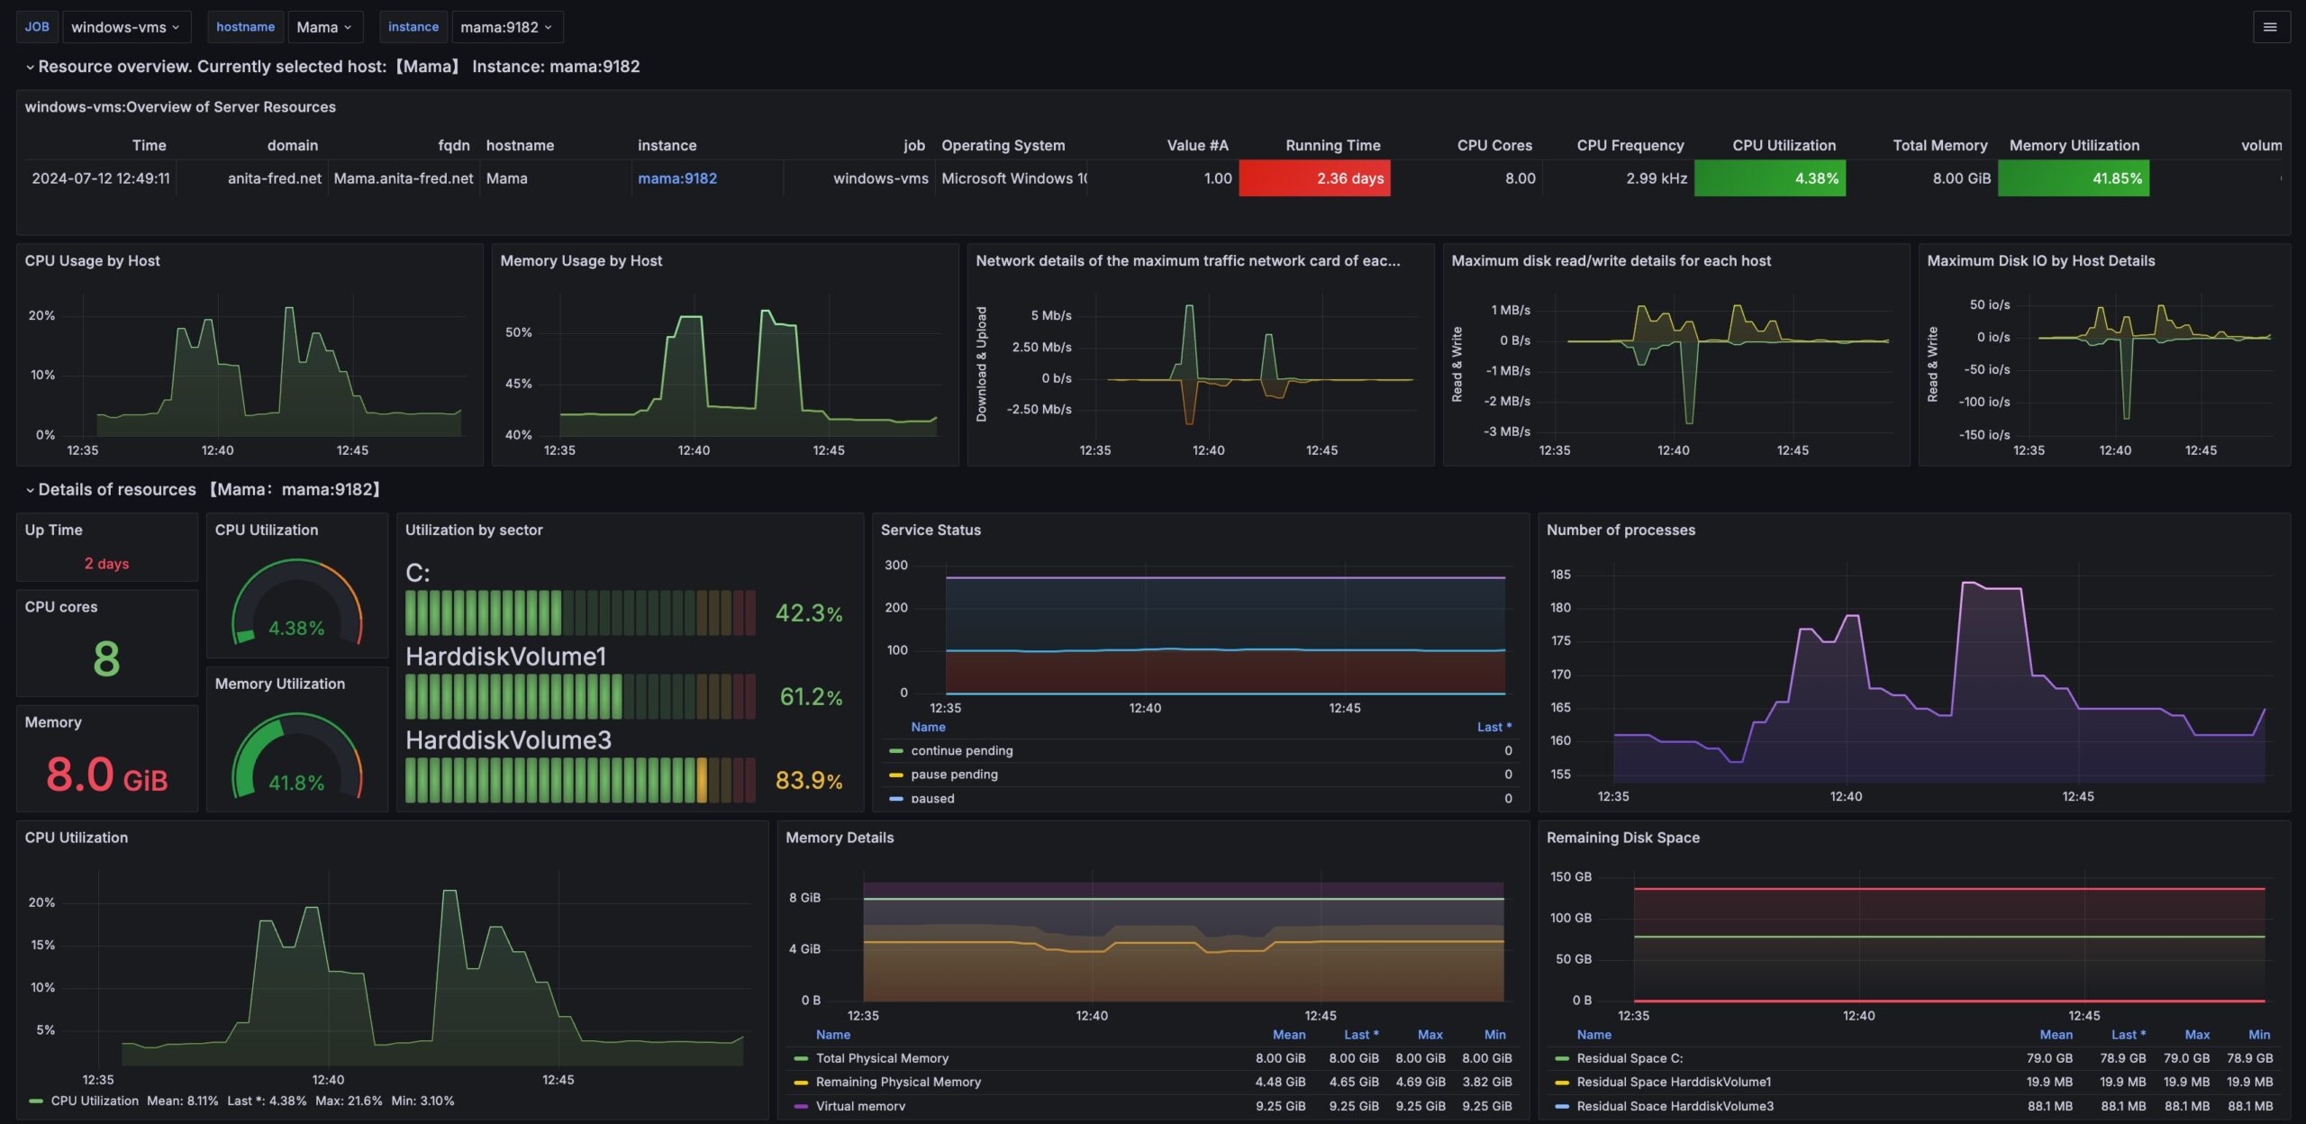Sort Remaining Disk Space legend by Min

pos(2258,1035)
